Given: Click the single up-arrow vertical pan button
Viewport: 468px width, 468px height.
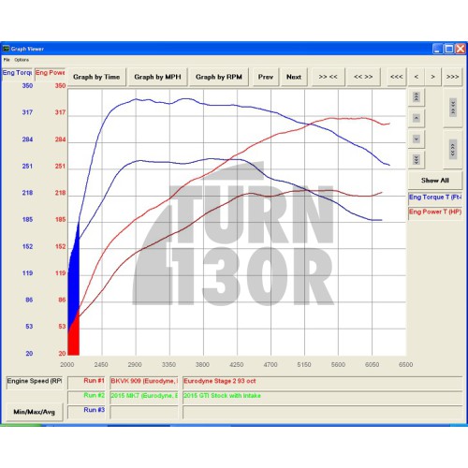Looking at the screenshot, I should coord(417,118).
